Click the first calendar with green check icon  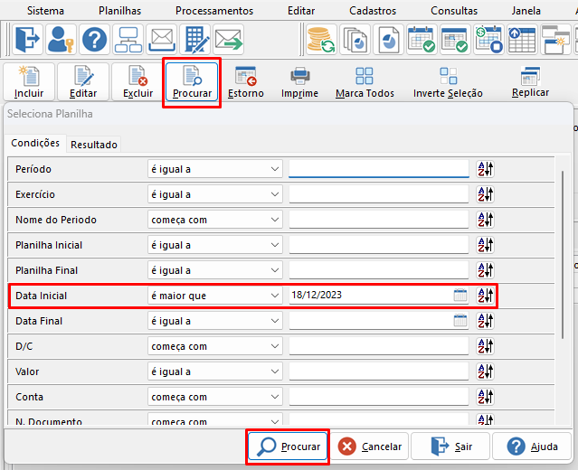click(x=422, y=40)
